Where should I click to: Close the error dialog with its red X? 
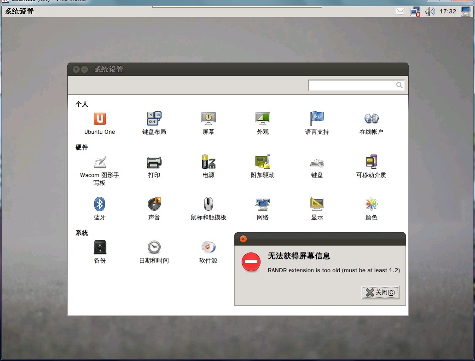point(243,239)
